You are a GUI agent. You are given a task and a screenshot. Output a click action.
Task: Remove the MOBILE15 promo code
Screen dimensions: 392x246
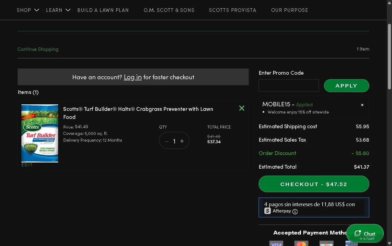362,105
